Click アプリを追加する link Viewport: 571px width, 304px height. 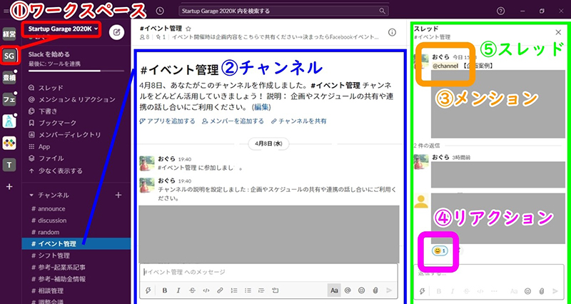[168, 121]
